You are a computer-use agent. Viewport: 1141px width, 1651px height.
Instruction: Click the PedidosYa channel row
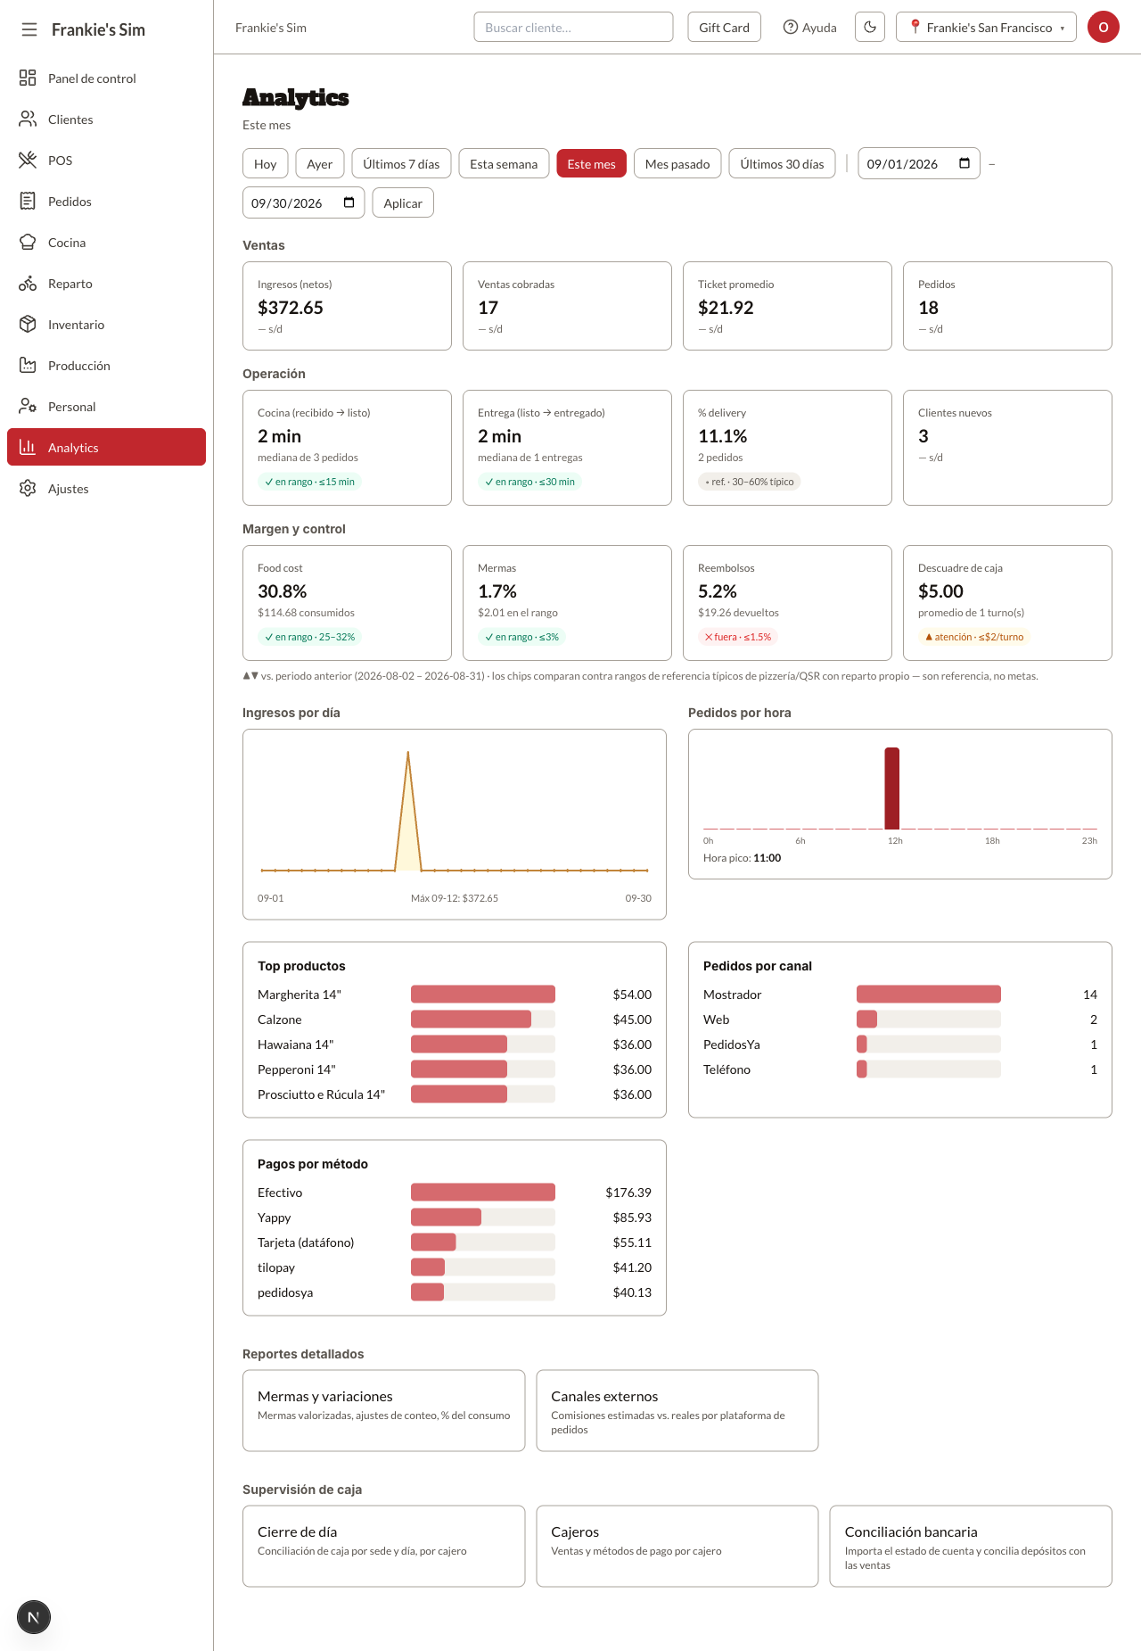(900, 1044)
